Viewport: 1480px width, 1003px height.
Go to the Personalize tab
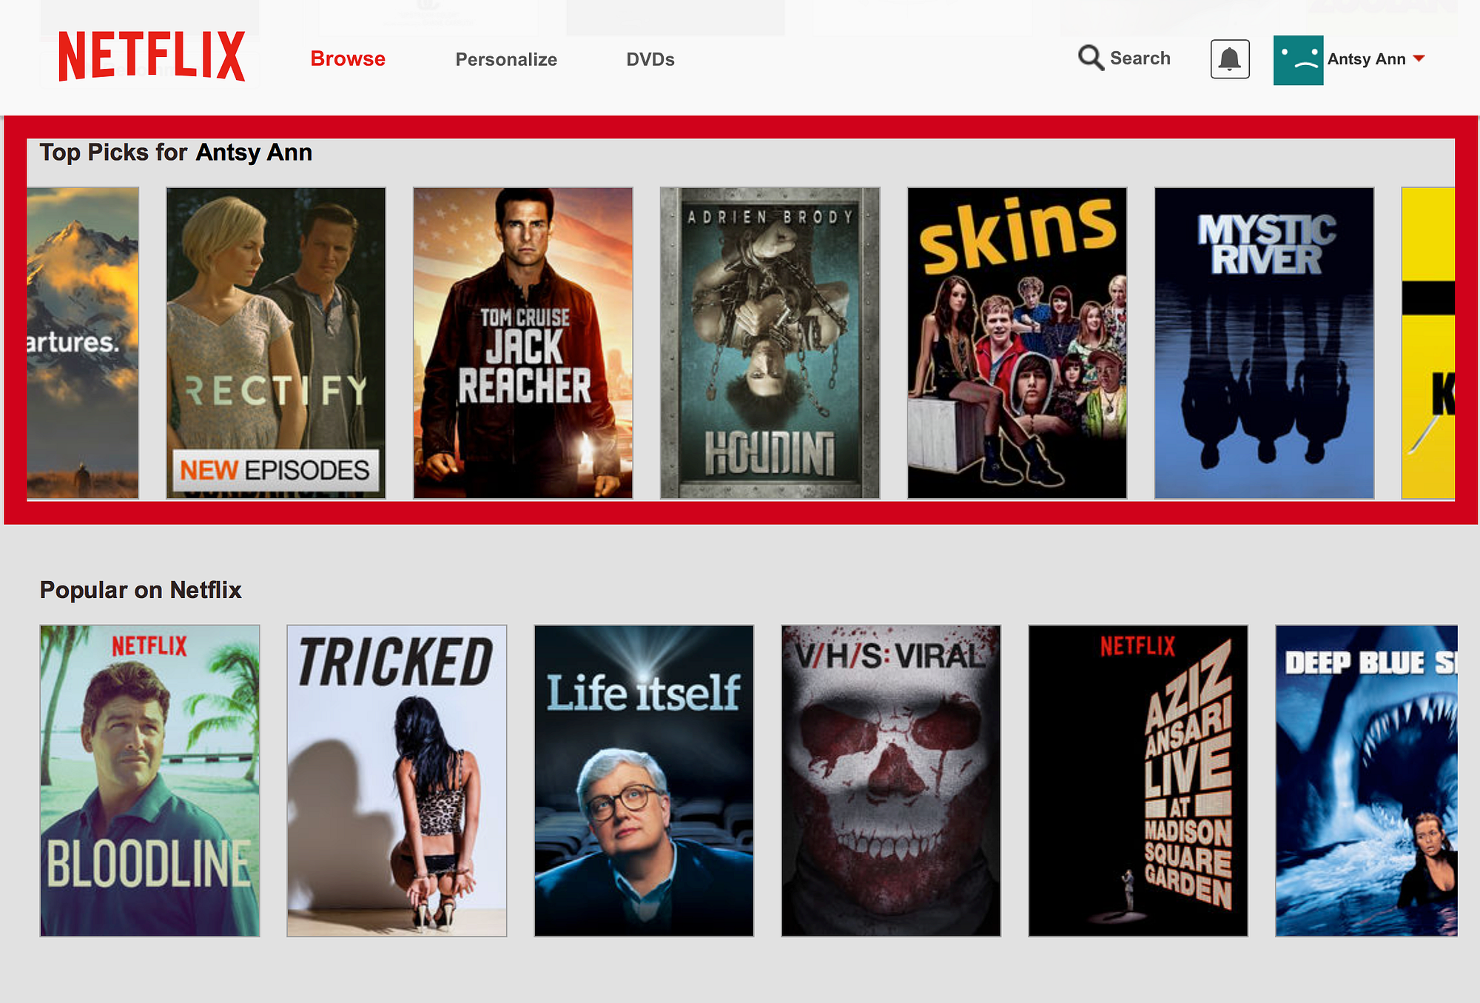[x=506, y=60]
